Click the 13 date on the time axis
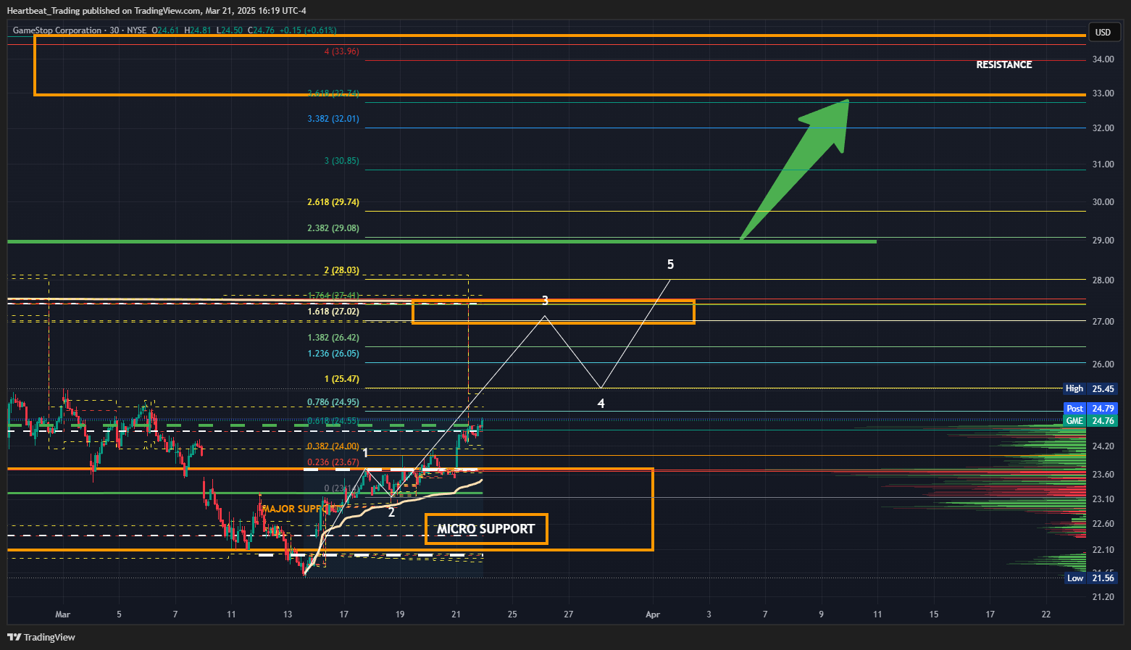This screenshot has height=650, width=1131. coord(288,614)
